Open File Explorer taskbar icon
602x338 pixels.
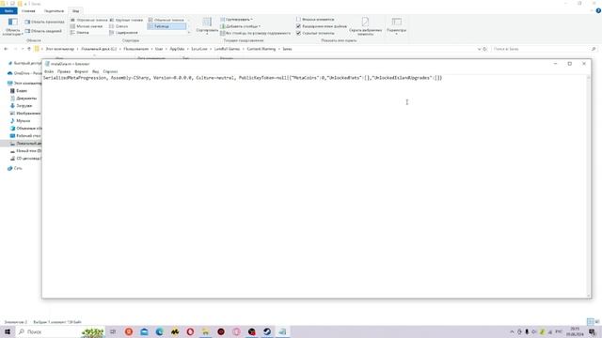[205, 331]
